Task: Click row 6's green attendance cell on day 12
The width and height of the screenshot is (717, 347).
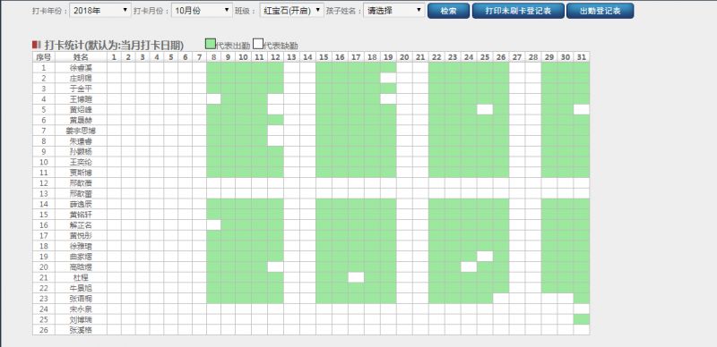Action: tap(275, 120)
